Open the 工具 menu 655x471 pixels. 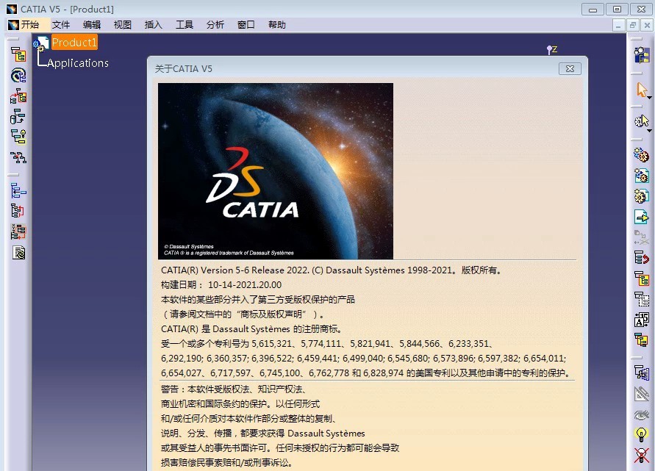point(185,25)
